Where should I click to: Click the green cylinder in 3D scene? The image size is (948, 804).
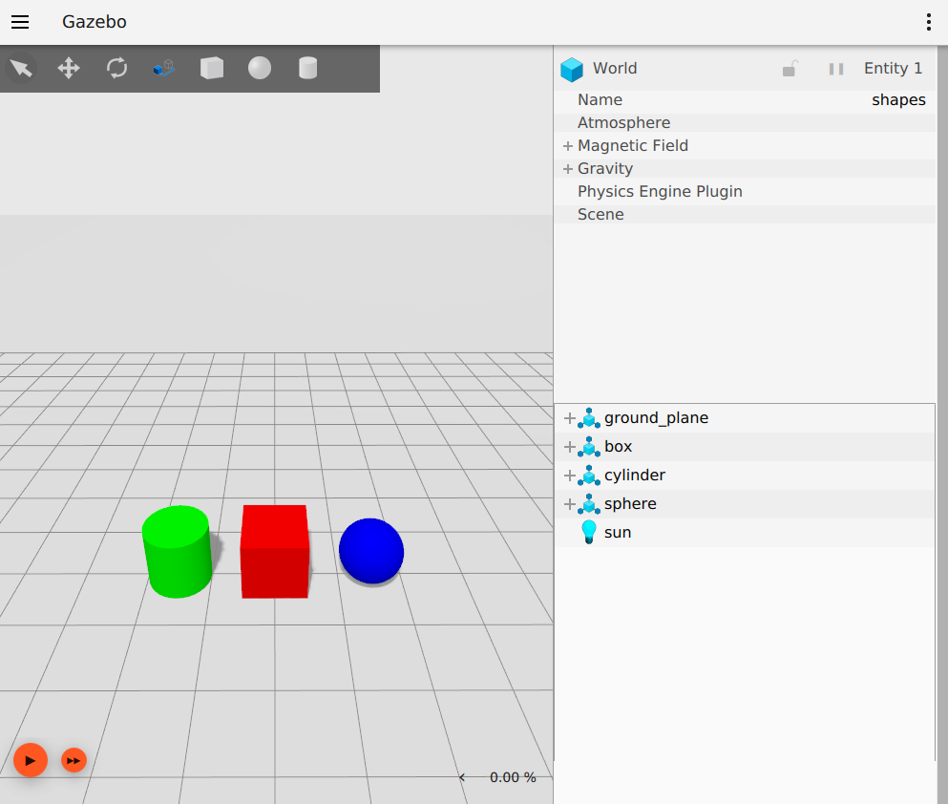tap(178, 552)
